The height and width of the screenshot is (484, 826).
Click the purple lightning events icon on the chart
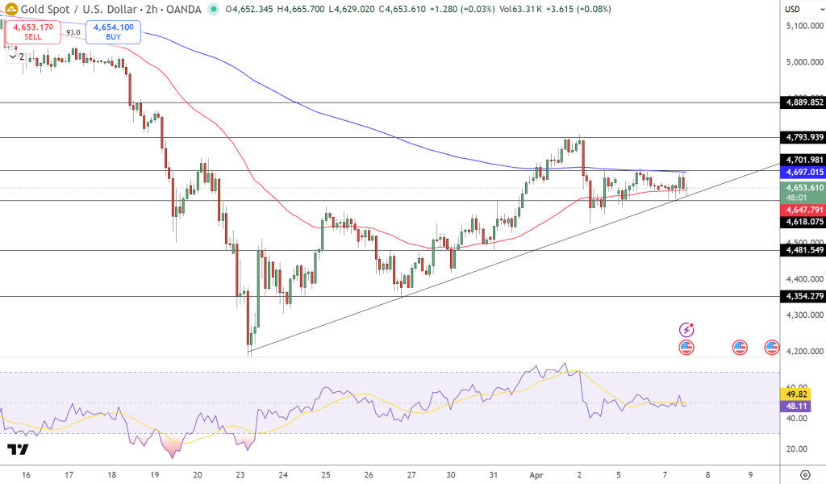[685, 328]
